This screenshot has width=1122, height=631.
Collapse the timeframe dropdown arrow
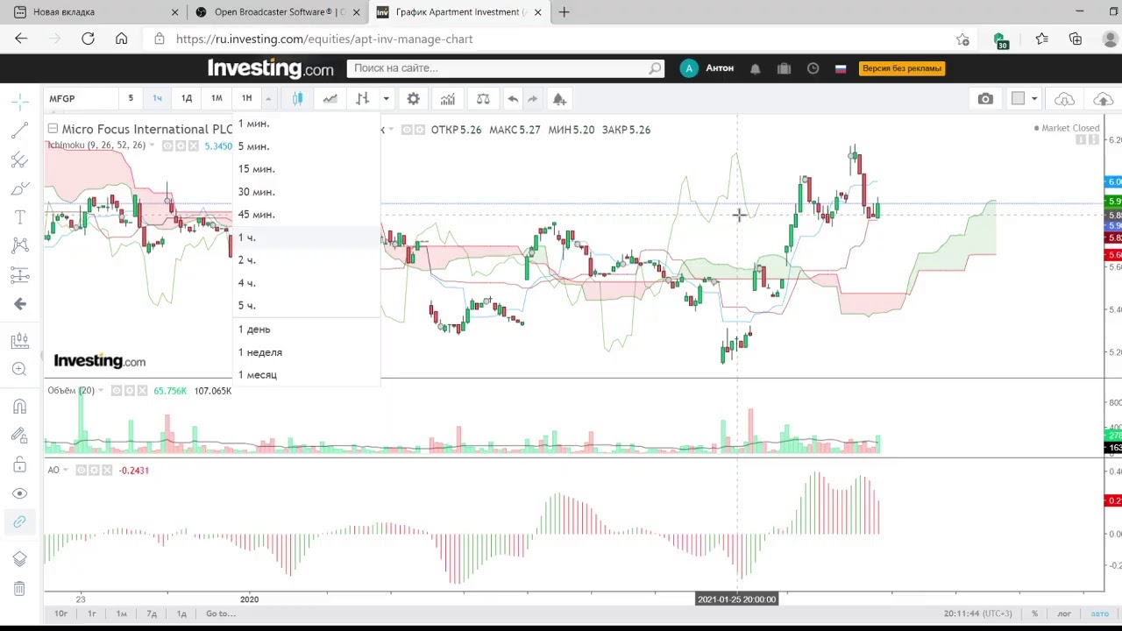[x=268, y=99]
